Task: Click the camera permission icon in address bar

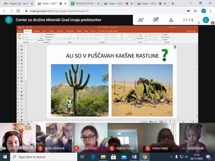Action: coord(188,11)
